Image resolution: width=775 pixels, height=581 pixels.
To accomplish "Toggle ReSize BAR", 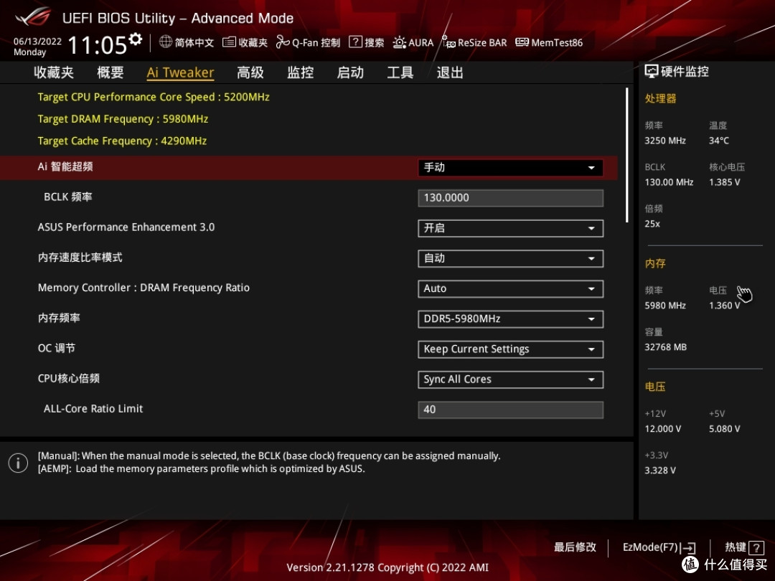I will (x=474, y=42).
